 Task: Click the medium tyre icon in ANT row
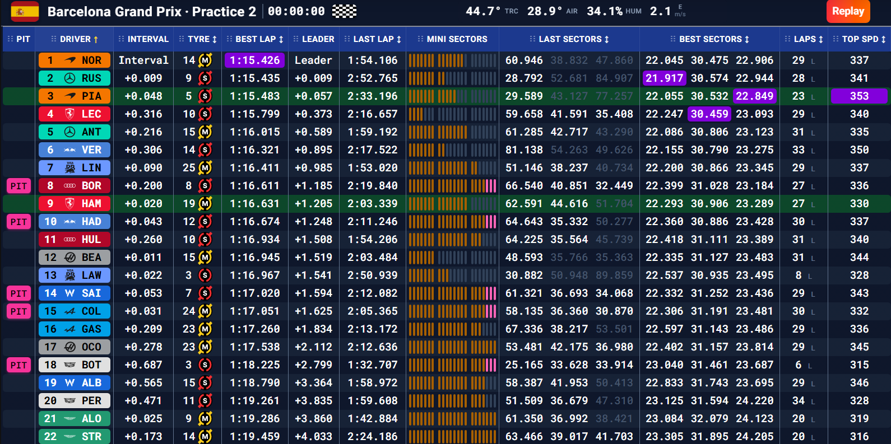tap(206, 132)
